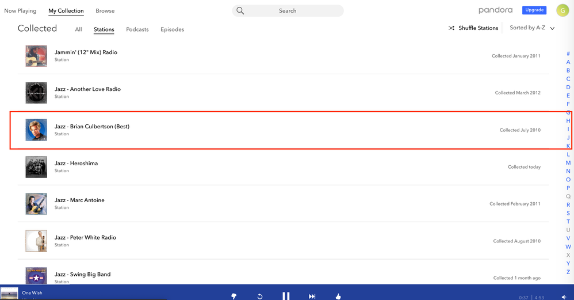Viewport: 574px width, 300px height.
Task: Open Jazz - Heroshima station title
Action: (76, 164)
